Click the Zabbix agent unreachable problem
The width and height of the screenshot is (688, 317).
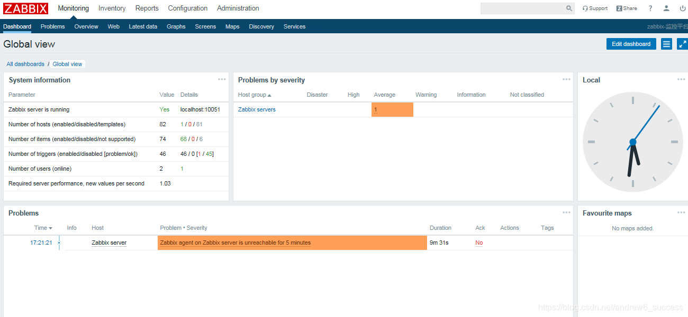click(x=235, y=243)
